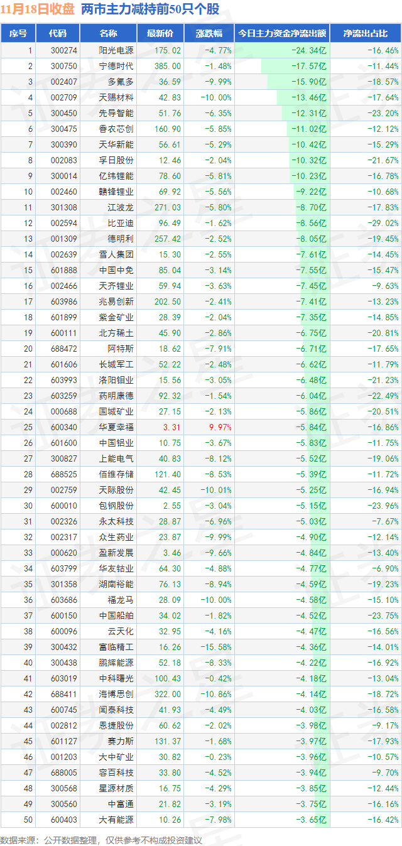Click the 先导智能 name cell

point(116,113)
